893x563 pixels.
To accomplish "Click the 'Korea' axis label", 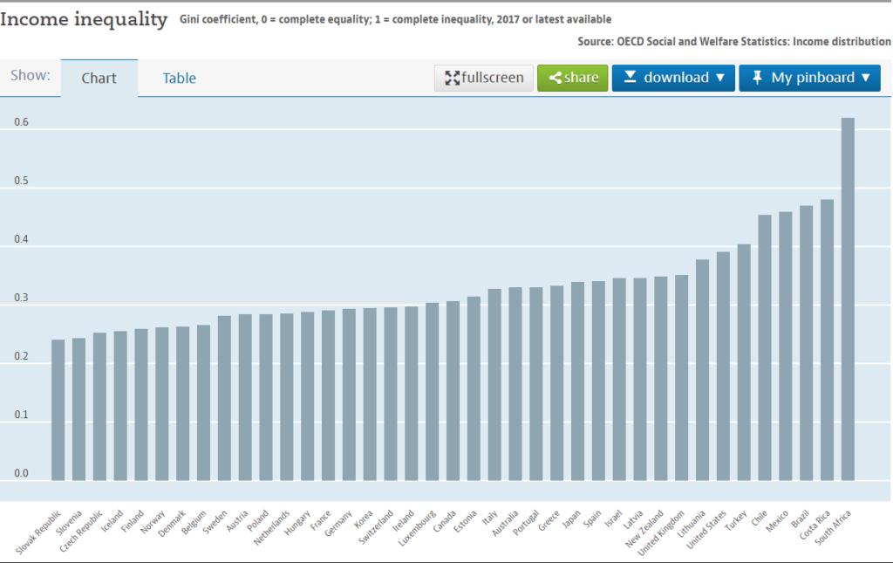I will (x=363, y=519).
